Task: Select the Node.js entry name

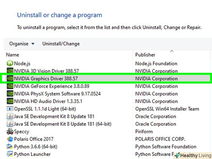Action: [x=22, y=63]
